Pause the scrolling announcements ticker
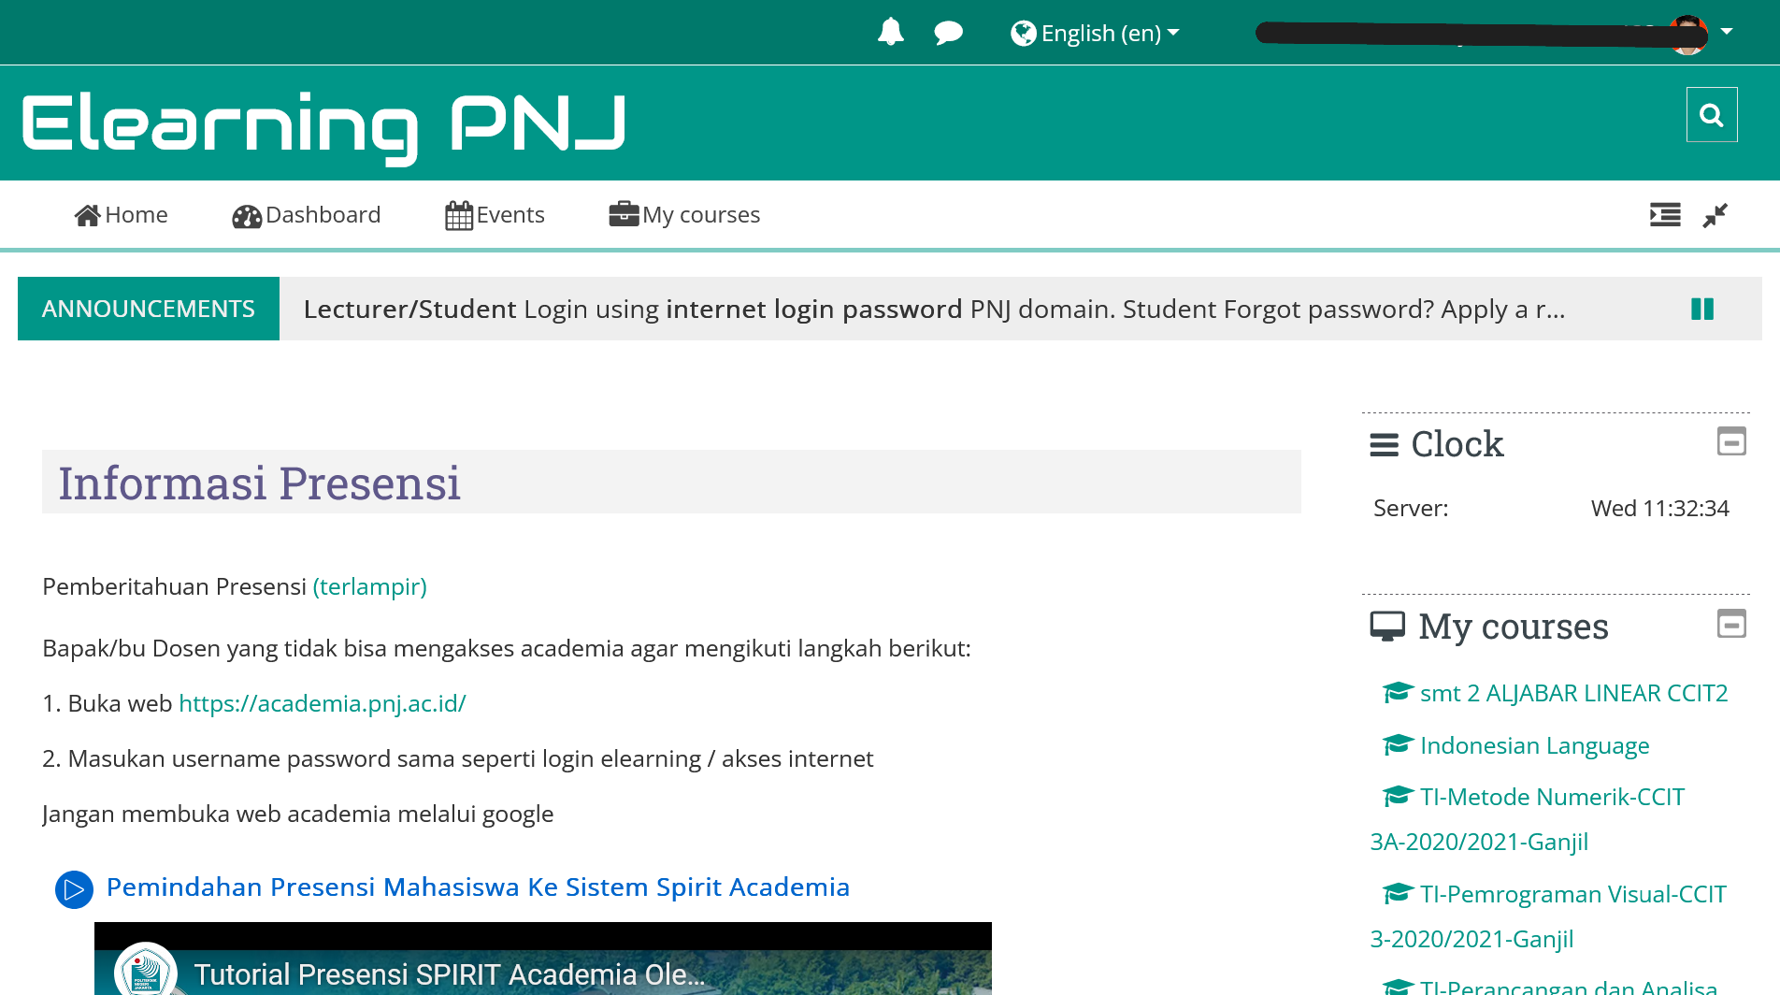 click(x=1702, y=309)
